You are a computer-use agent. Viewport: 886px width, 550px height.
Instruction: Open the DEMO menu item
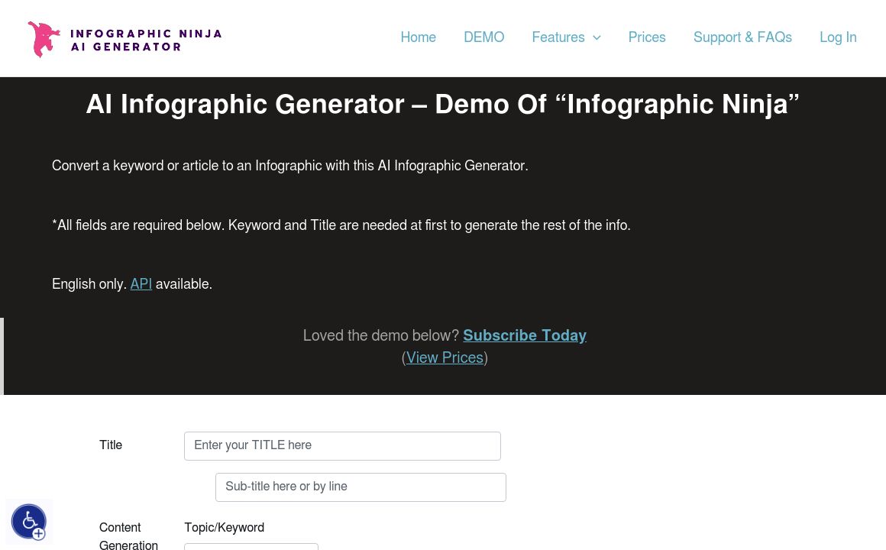483,38
